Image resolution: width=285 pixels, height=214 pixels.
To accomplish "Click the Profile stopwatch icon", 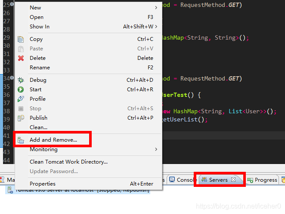I will 21,99.
